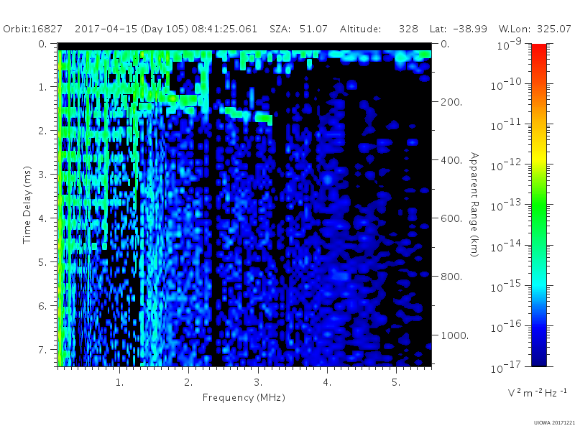Select the Altitude value 328
Viewport: 575px width, 431px height.
coord(408,29)
